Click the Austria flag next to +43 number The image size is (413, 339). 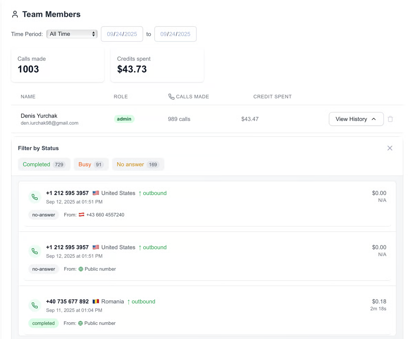[82, 215]
